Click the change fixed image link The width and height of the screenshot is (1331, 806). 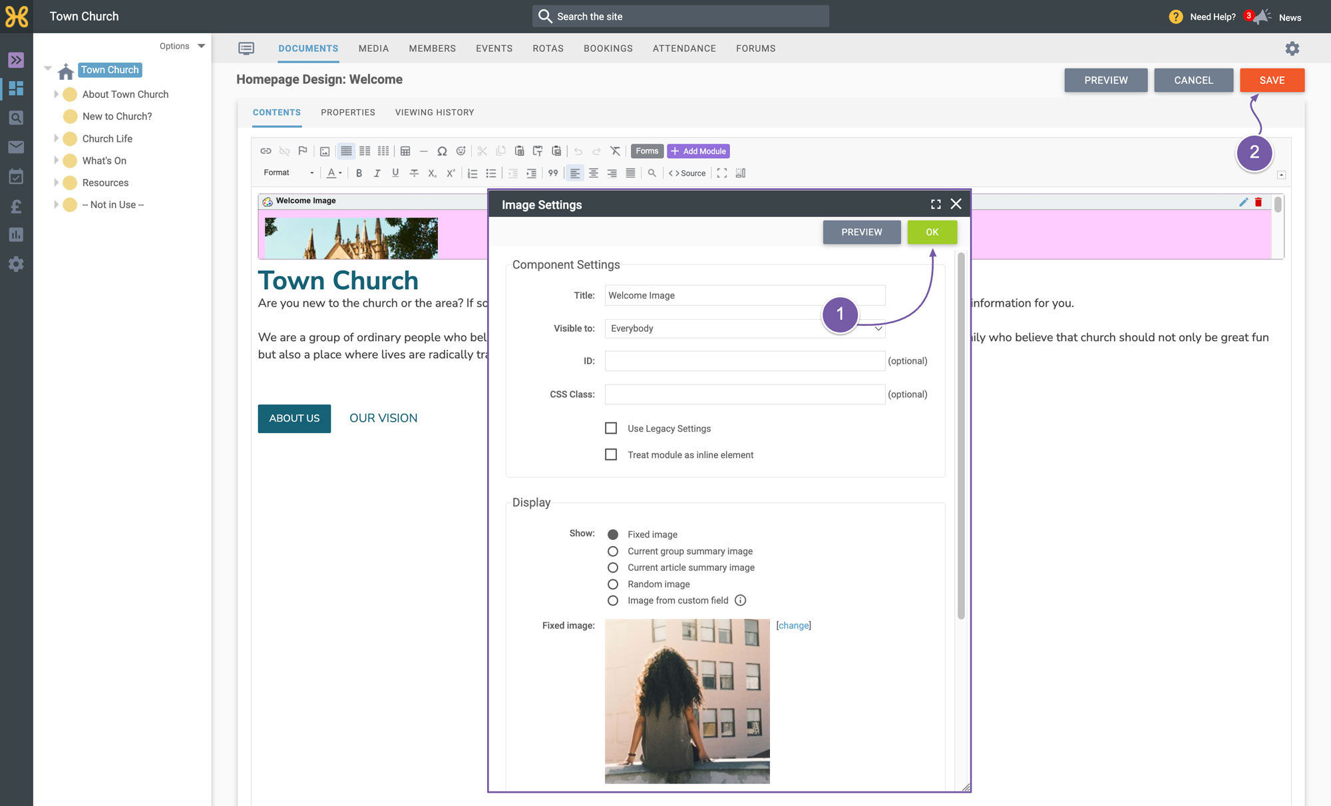tap(793, 626)
